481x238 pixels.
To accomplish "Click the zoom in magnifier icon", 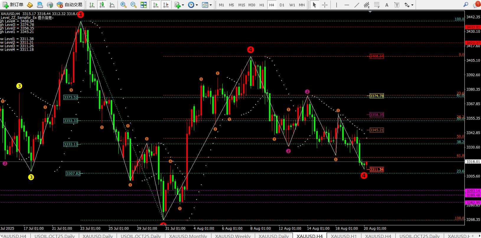I will point(123,5).
